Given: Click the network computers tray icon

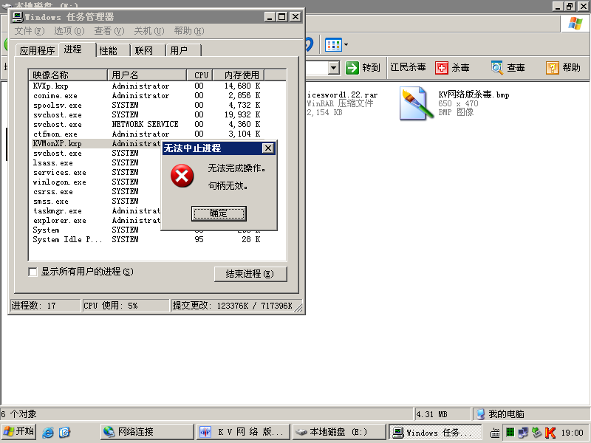Looking at the screenshot, I should tap(523, 433).
